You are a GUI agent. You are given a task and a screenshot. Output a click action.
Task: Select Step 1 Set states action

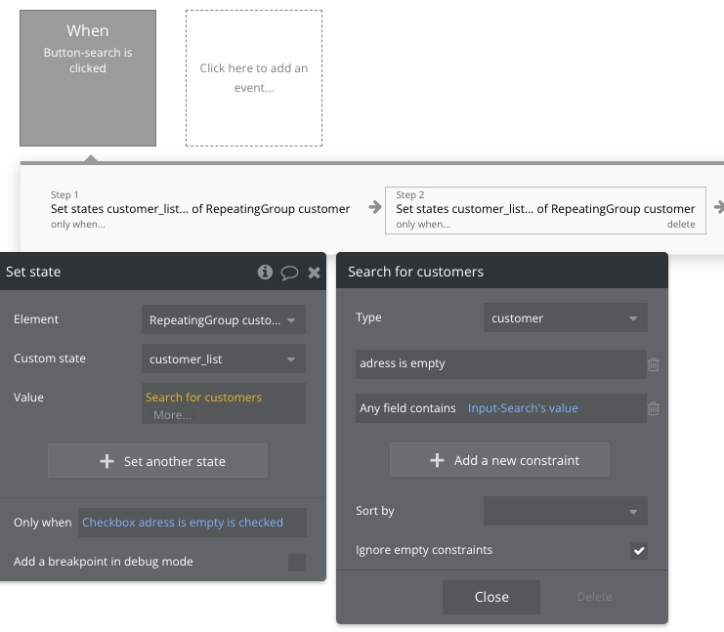click(x=200, y=208)
